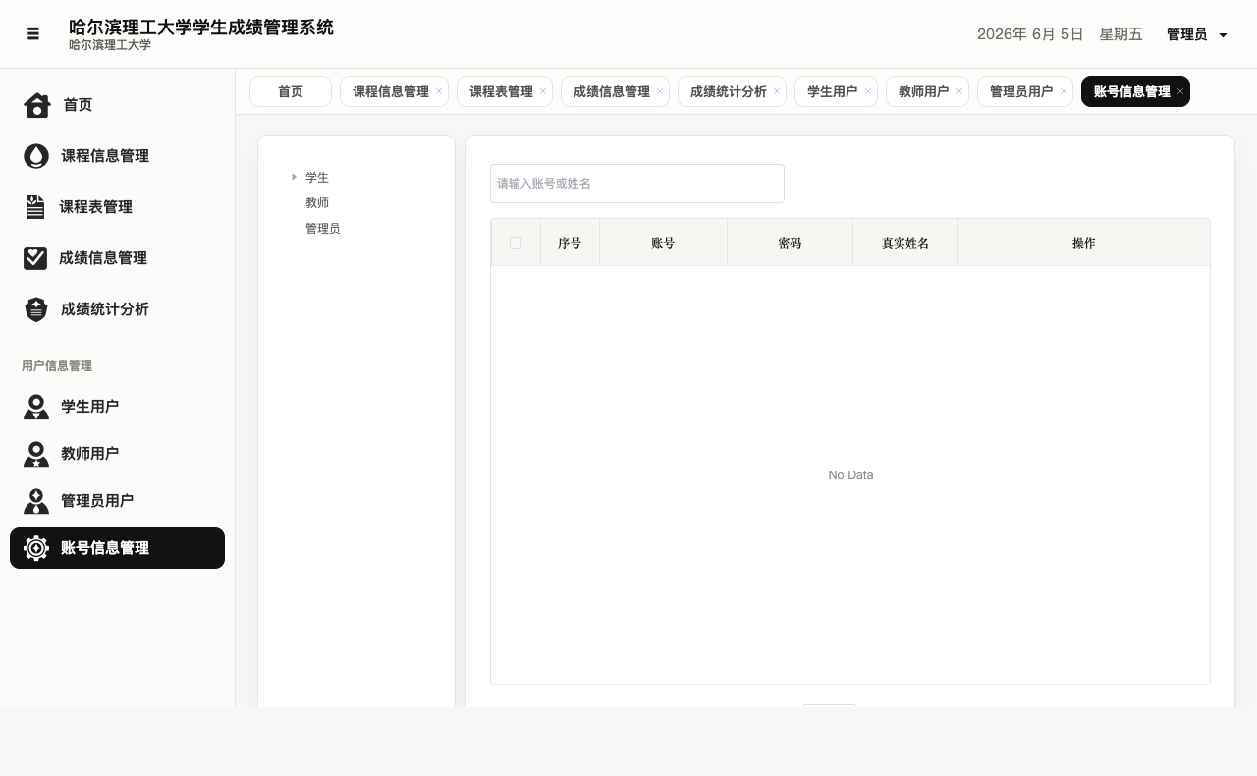This screenshot has width=1257, height=776.
Task: Click the 账号 column header
Action: point(663,243)
